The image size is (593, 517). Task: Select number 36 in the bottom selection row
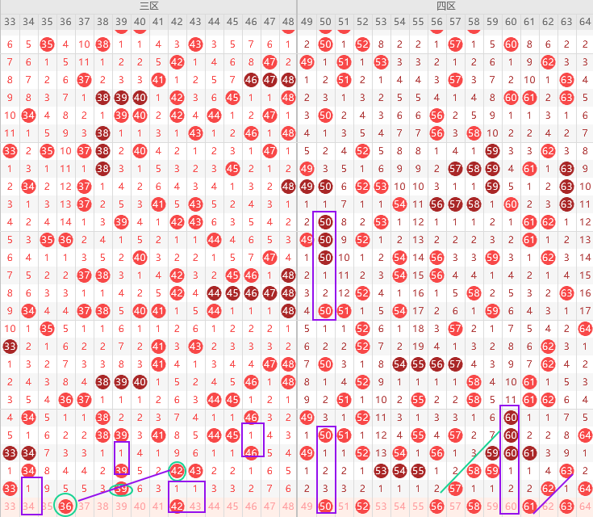tap(66, 506)
